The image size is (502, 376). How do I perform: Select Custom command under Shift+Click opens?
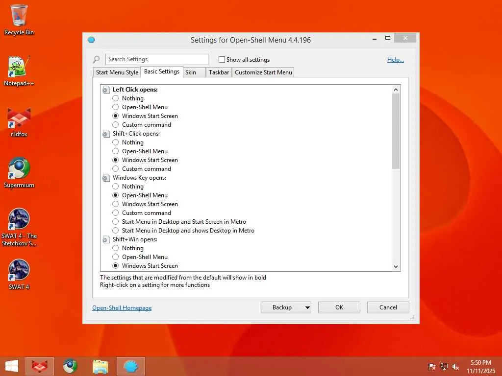(x=116, y=169)
